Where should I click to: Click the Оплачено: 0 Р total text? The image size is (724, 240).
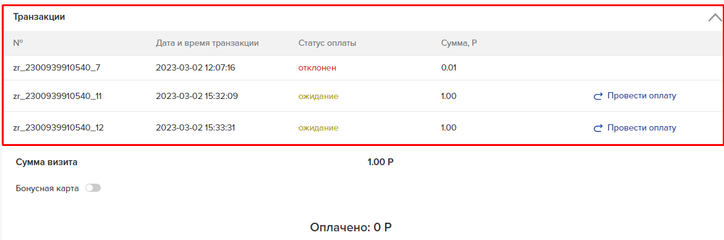(351, 227)
